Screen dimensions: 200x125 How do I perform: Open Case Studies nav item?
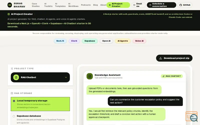(x=36, y=5)
